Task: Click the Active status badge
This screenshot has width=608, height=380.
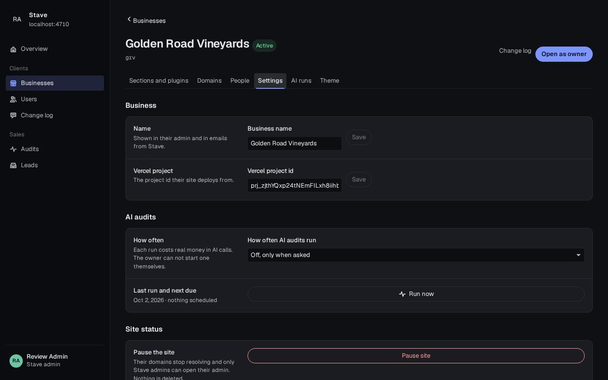Action: click(x=265, y=46)
